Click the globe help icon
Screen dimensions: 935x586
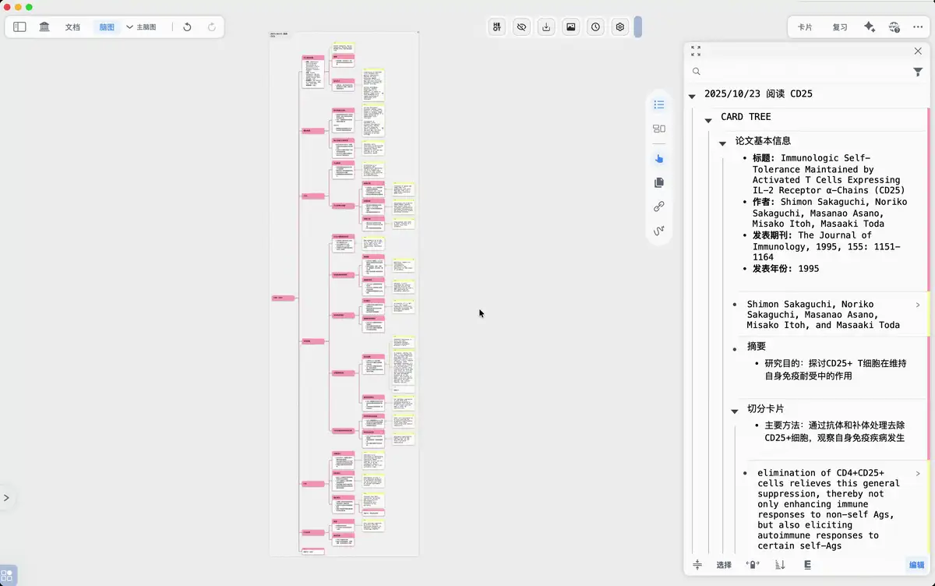[x=894, y=26]
